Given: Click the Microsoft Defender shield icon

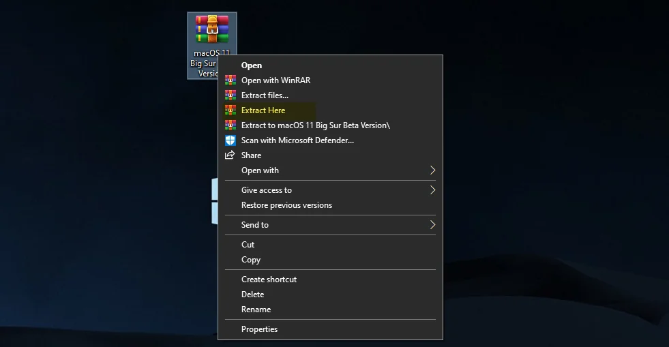Looking at the screenshot, I should pos(231,140).
